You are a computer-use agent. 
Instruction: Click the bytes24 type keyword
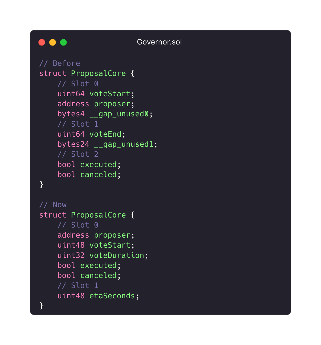(73, 144)
